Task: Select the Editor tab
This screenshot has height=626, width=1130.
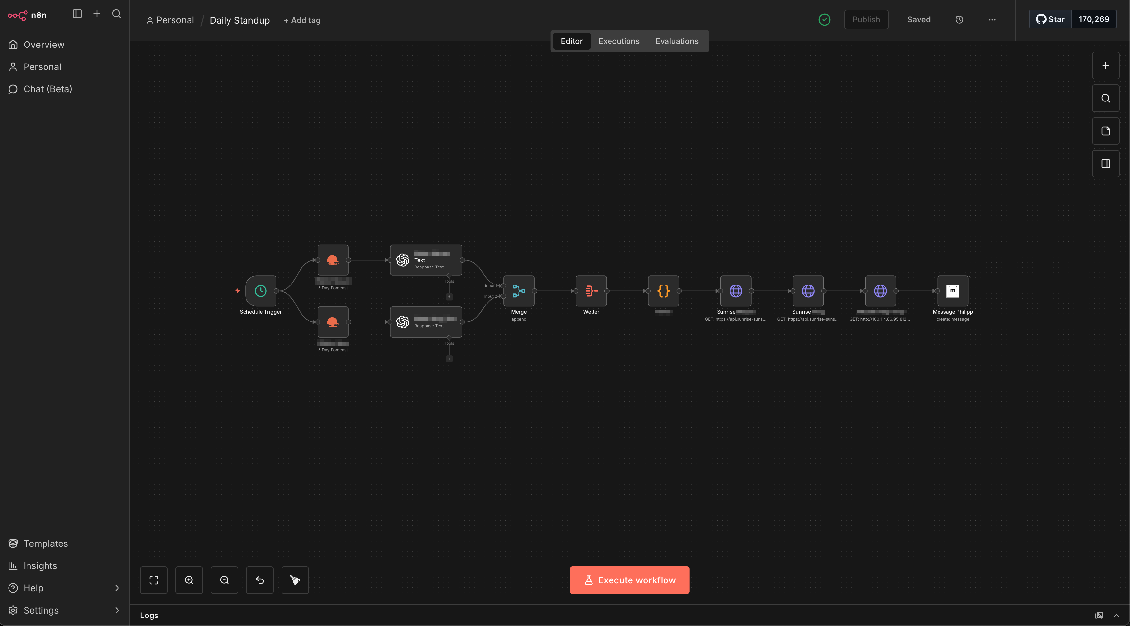Action: click(x=572, y=41)
